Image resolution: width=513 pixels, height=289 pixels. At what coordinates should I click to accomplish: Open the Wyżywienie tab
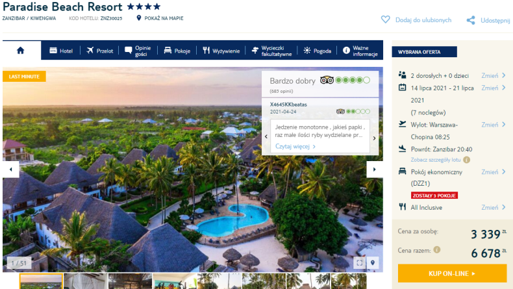click(221, 51)
